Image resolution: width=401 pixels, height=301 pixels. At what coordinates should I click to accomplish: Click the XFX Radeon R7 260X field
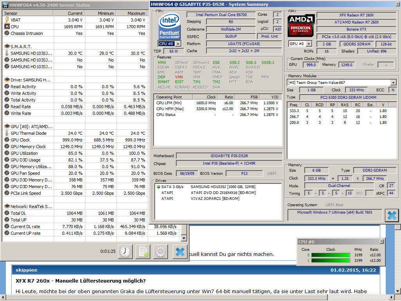[356, 15]
